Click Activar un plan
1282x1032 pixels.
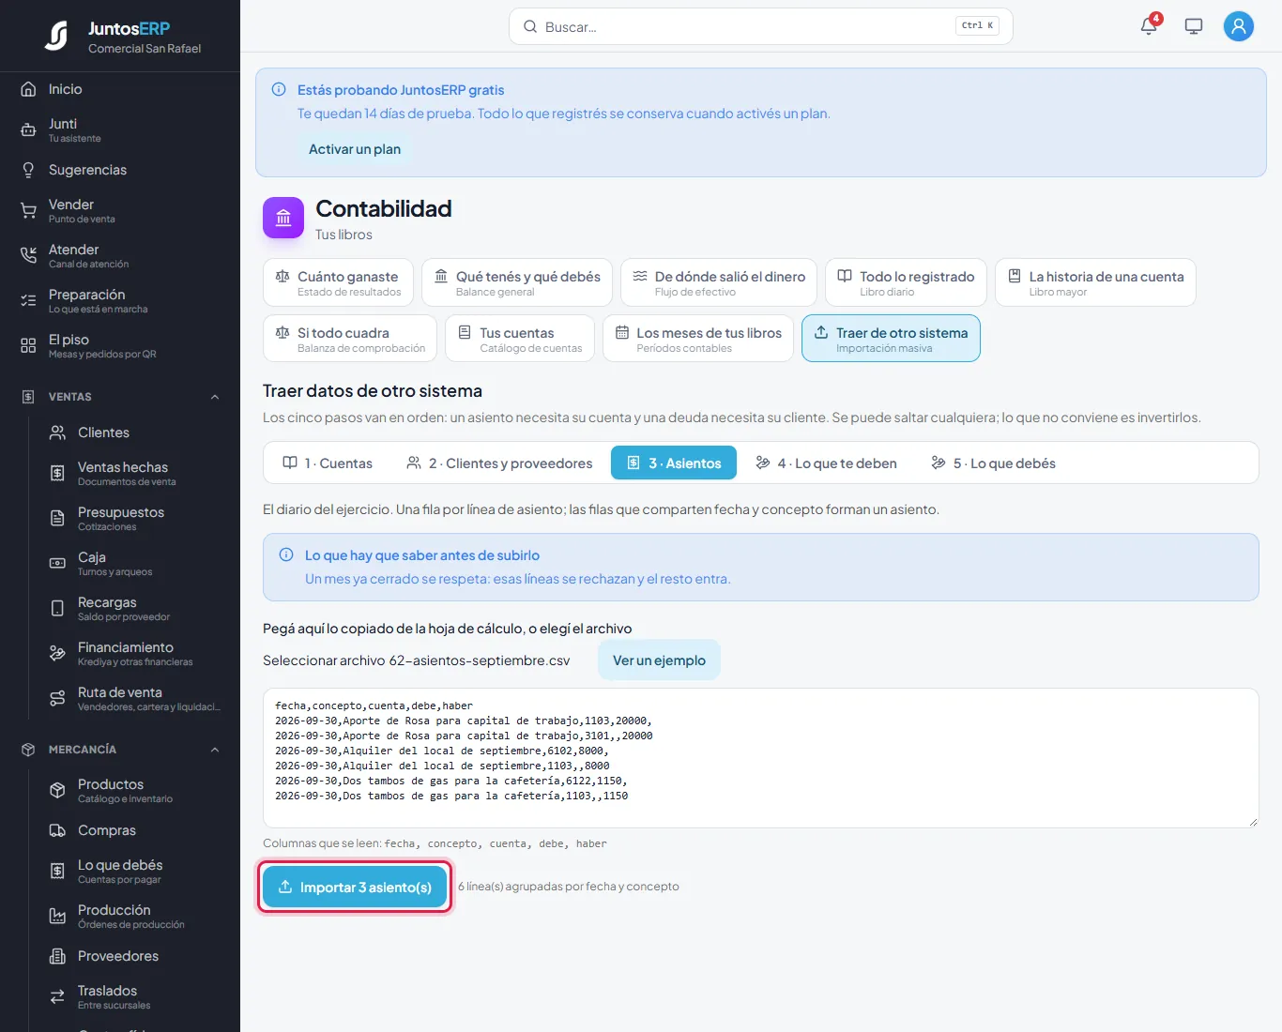(355, 149)
